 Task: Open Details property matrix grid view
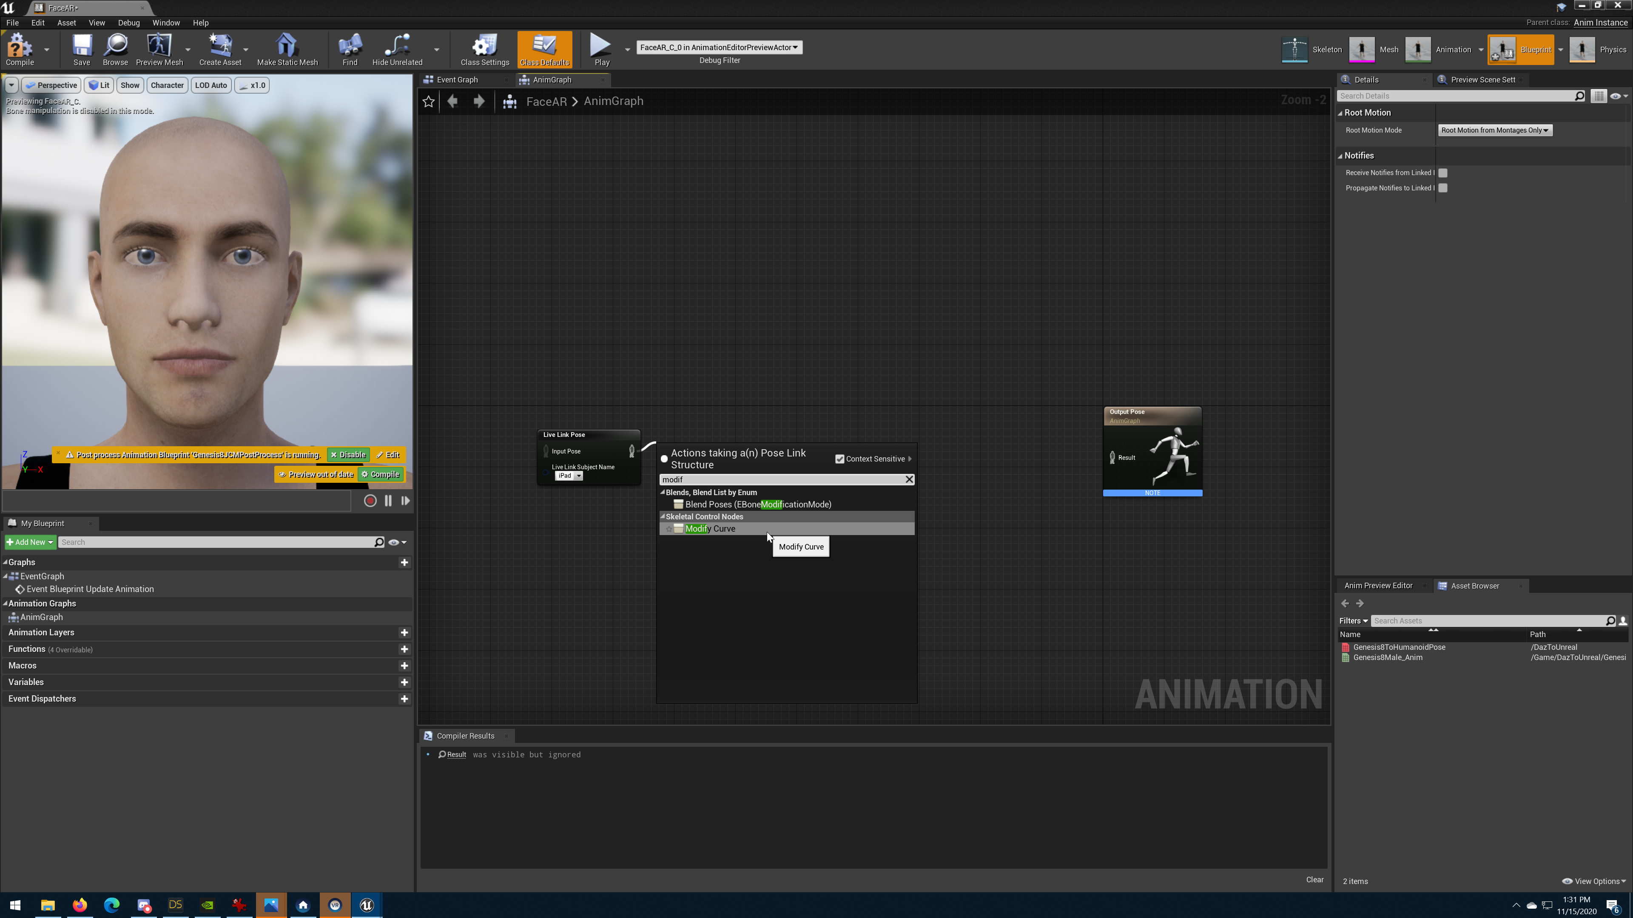(x=1598, y=96)
